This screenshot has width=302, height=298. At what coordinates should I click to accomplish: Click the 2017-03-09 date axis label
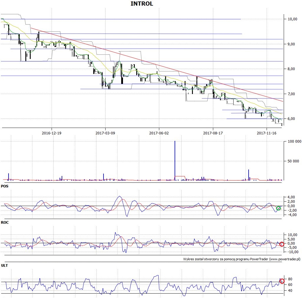point(105,133)
